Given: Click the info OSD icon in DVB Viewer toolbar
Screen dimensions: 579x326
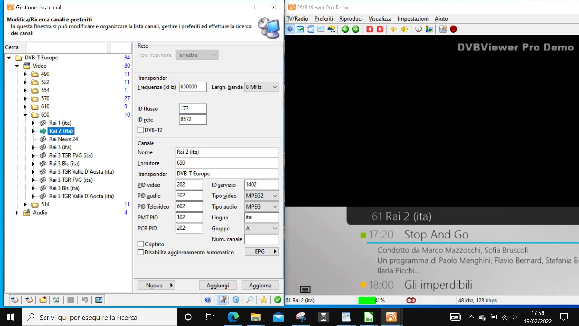Looking at the screenshot, I should click(x=290, y=29).
